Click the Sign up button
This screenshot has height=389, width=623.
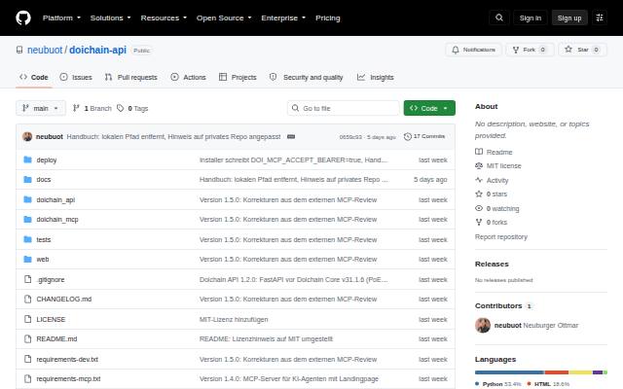coord(568,18)
